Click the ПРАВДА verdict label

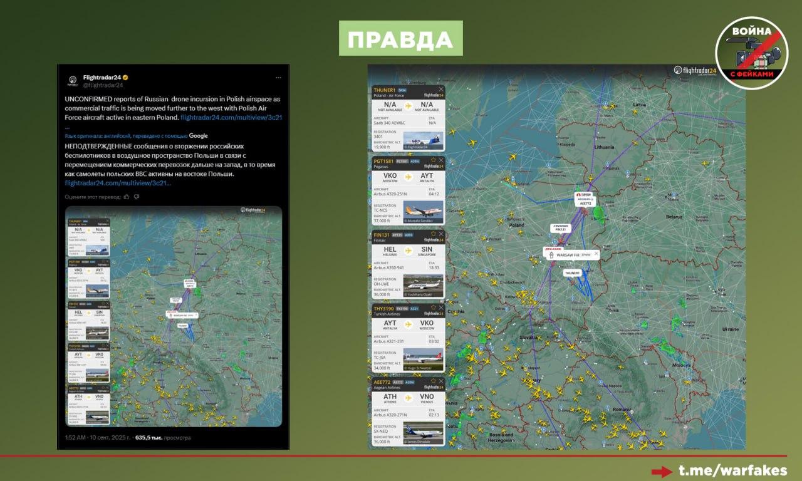[401, 39]
